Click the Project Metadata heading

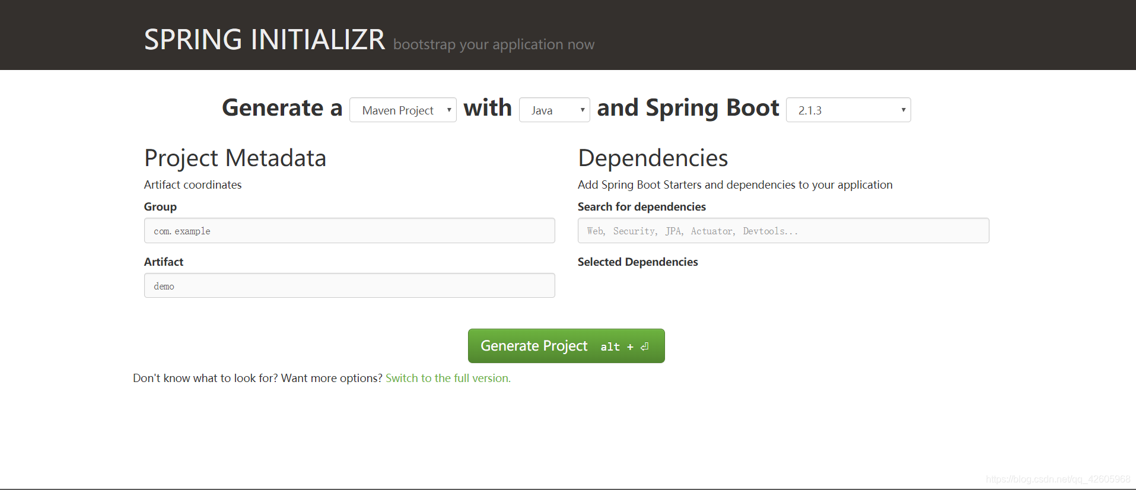click(235, 158)
